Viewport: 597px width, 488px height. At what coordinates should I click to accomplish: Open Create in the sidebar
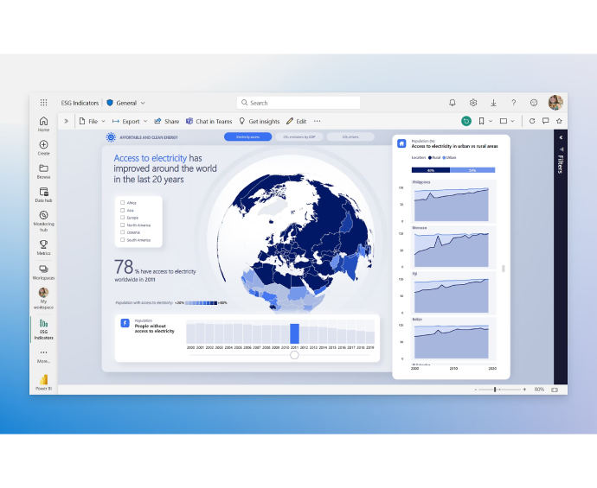[x=43, y=148]
